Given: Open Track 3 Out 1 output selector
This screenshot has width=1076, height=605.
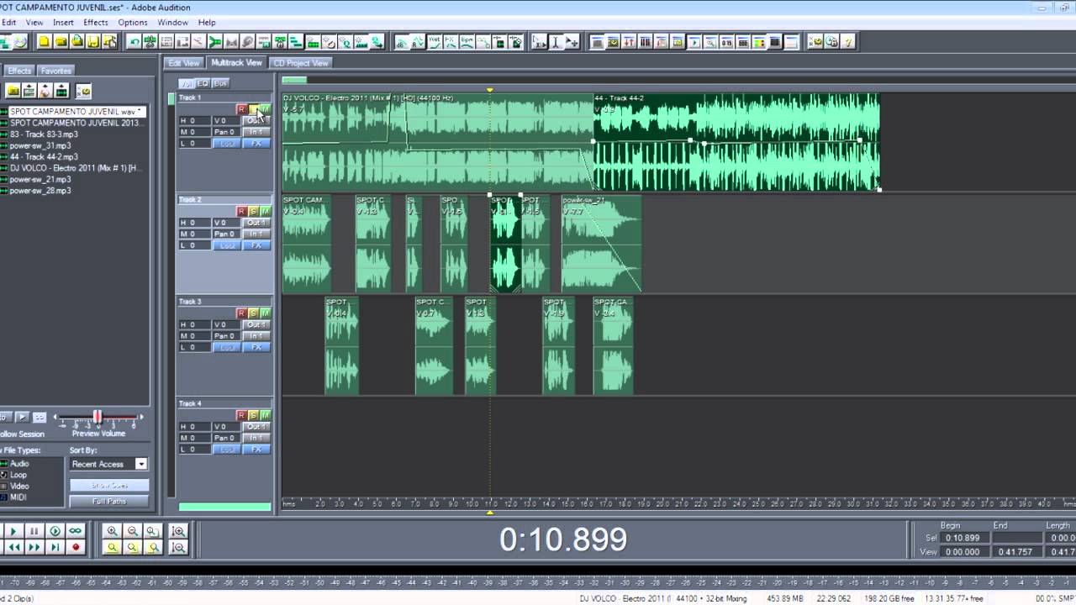Looking at the screenshot, I should tap(256, 324).
